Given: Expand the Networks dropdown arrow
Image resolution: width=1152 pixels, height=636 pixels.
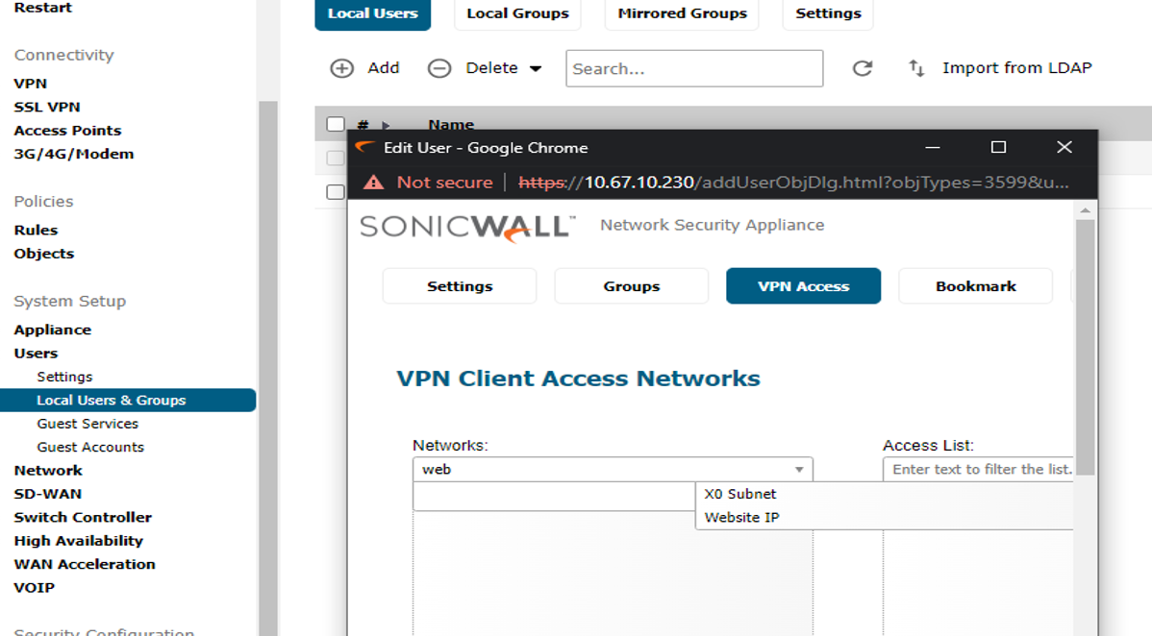Looking at the screenshot, I should pos(799,470).
